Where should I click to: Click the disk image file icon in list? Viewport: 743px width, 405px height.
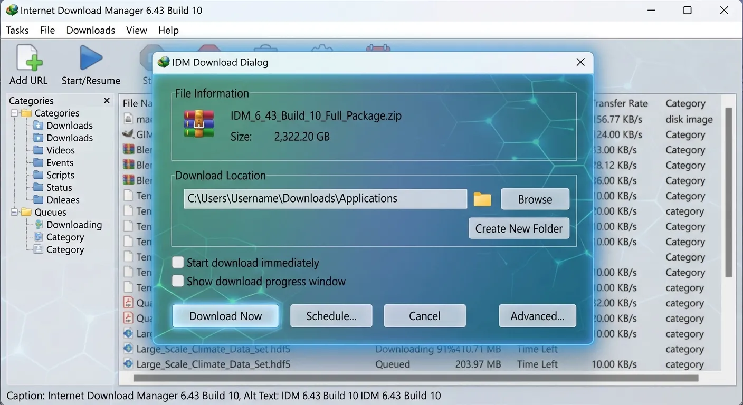pyautogui.click(x=128, y=119)
